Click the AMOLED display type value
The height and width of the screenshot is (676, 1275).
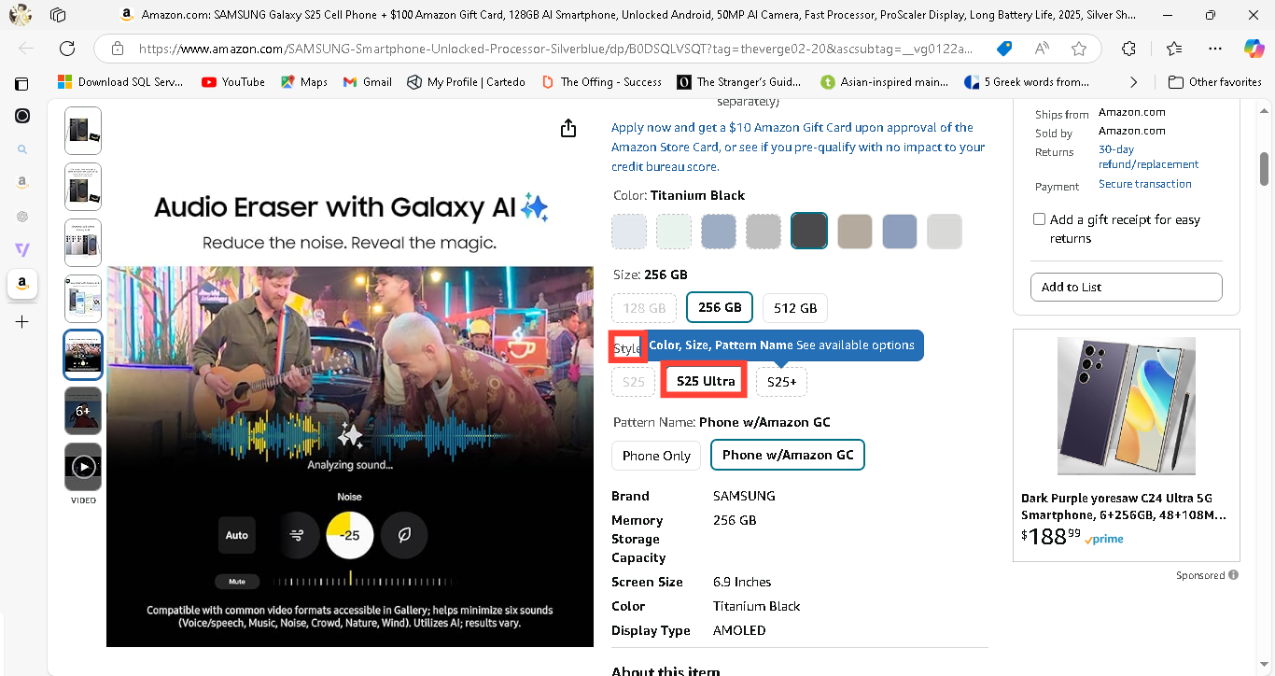click(x=739, y=630)
